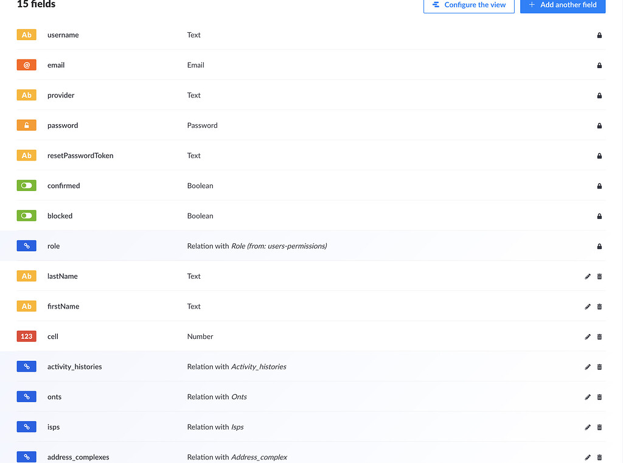Click the boolean toggle icon beside confirmed
Image resolution: width=623 pixels, height=463 pixels.
coord(26,185)
